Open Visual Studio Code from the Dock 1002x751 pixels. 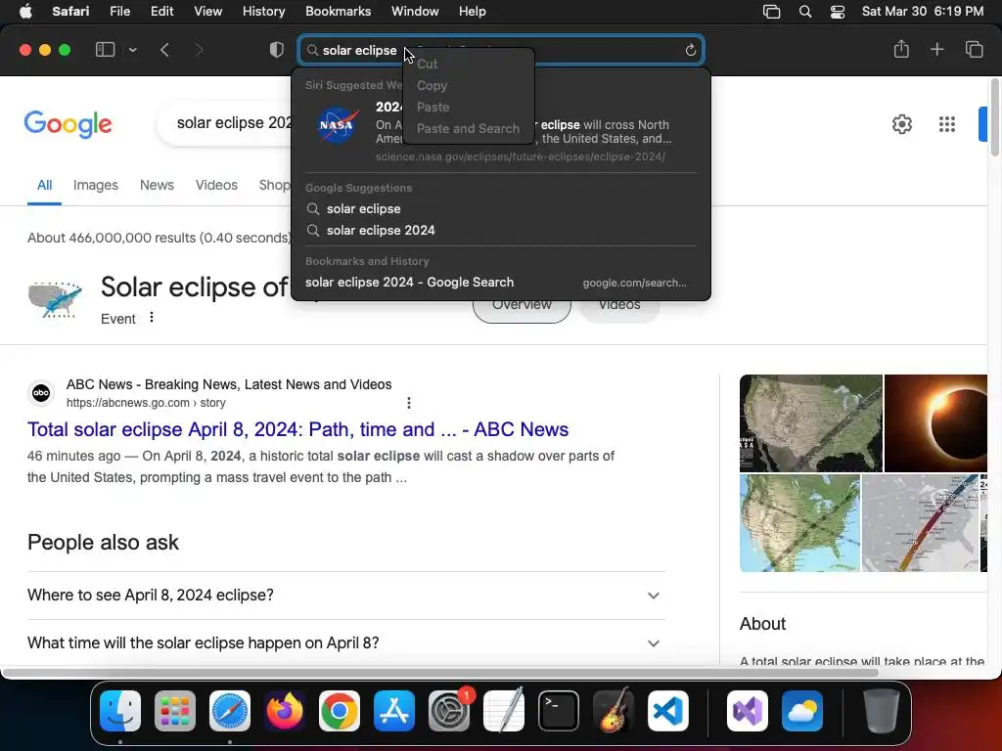[x=667, y=711]
